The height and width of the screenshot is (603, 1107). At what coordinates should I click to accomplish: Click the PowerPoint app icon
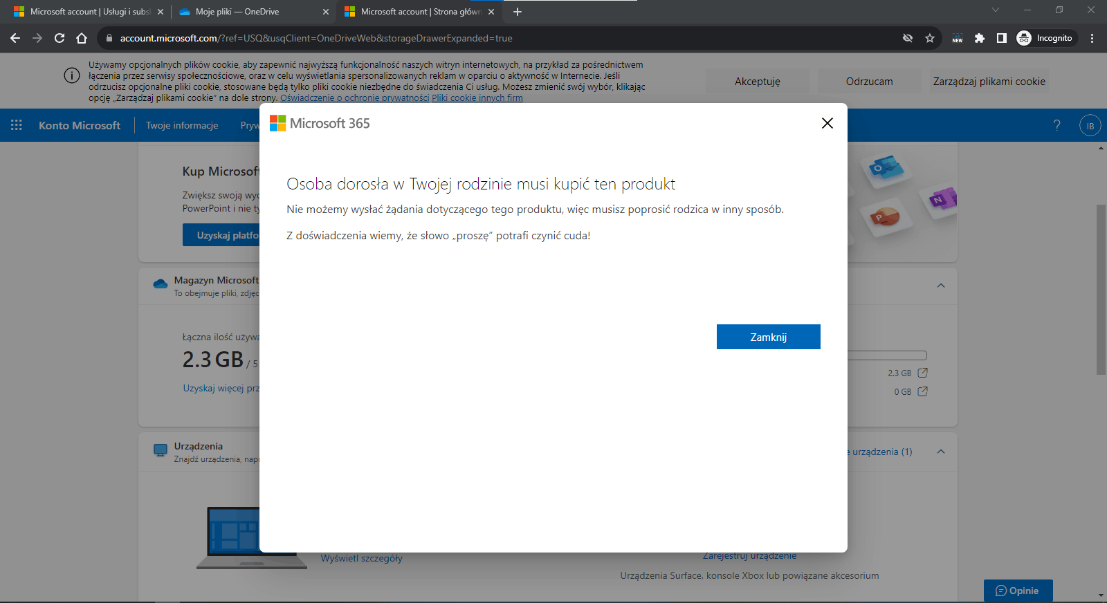885,219
